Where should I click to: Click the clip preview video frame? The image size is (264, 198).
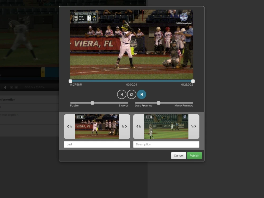tap(132, 44)
